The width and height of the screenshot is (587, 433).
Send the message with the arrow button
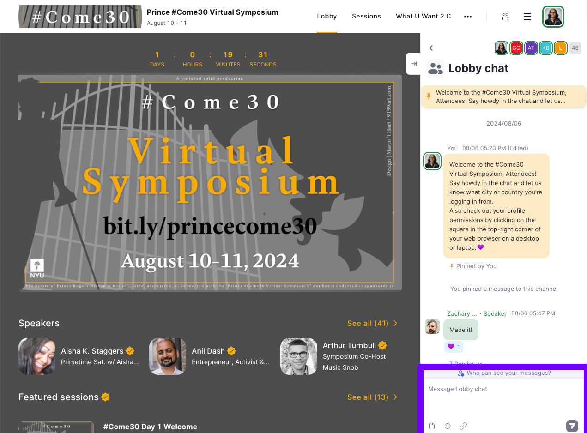point(572,426)
